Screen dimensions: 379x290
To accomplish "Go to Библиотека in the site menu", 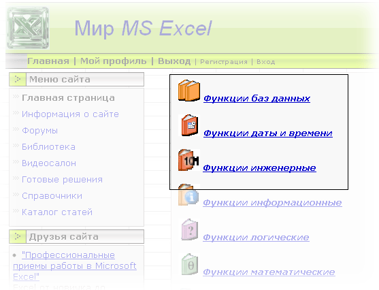I will (48, 147).
